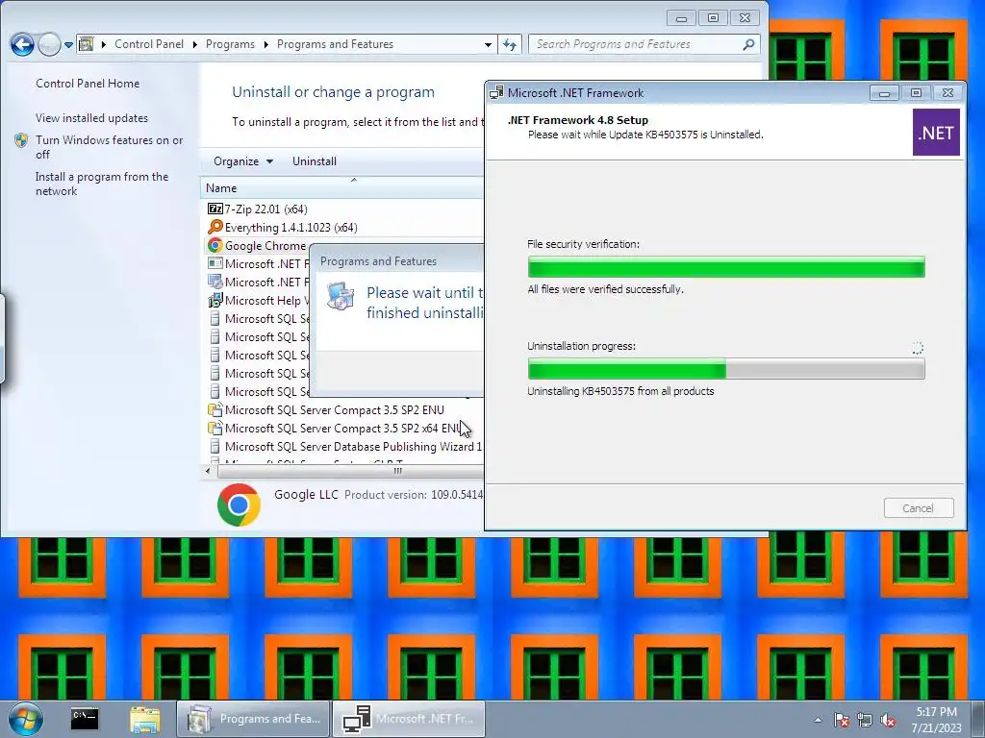This screenshot has width=985, height=738.
Task: Expand the address bar history dropdown
Action: [488, 44]
